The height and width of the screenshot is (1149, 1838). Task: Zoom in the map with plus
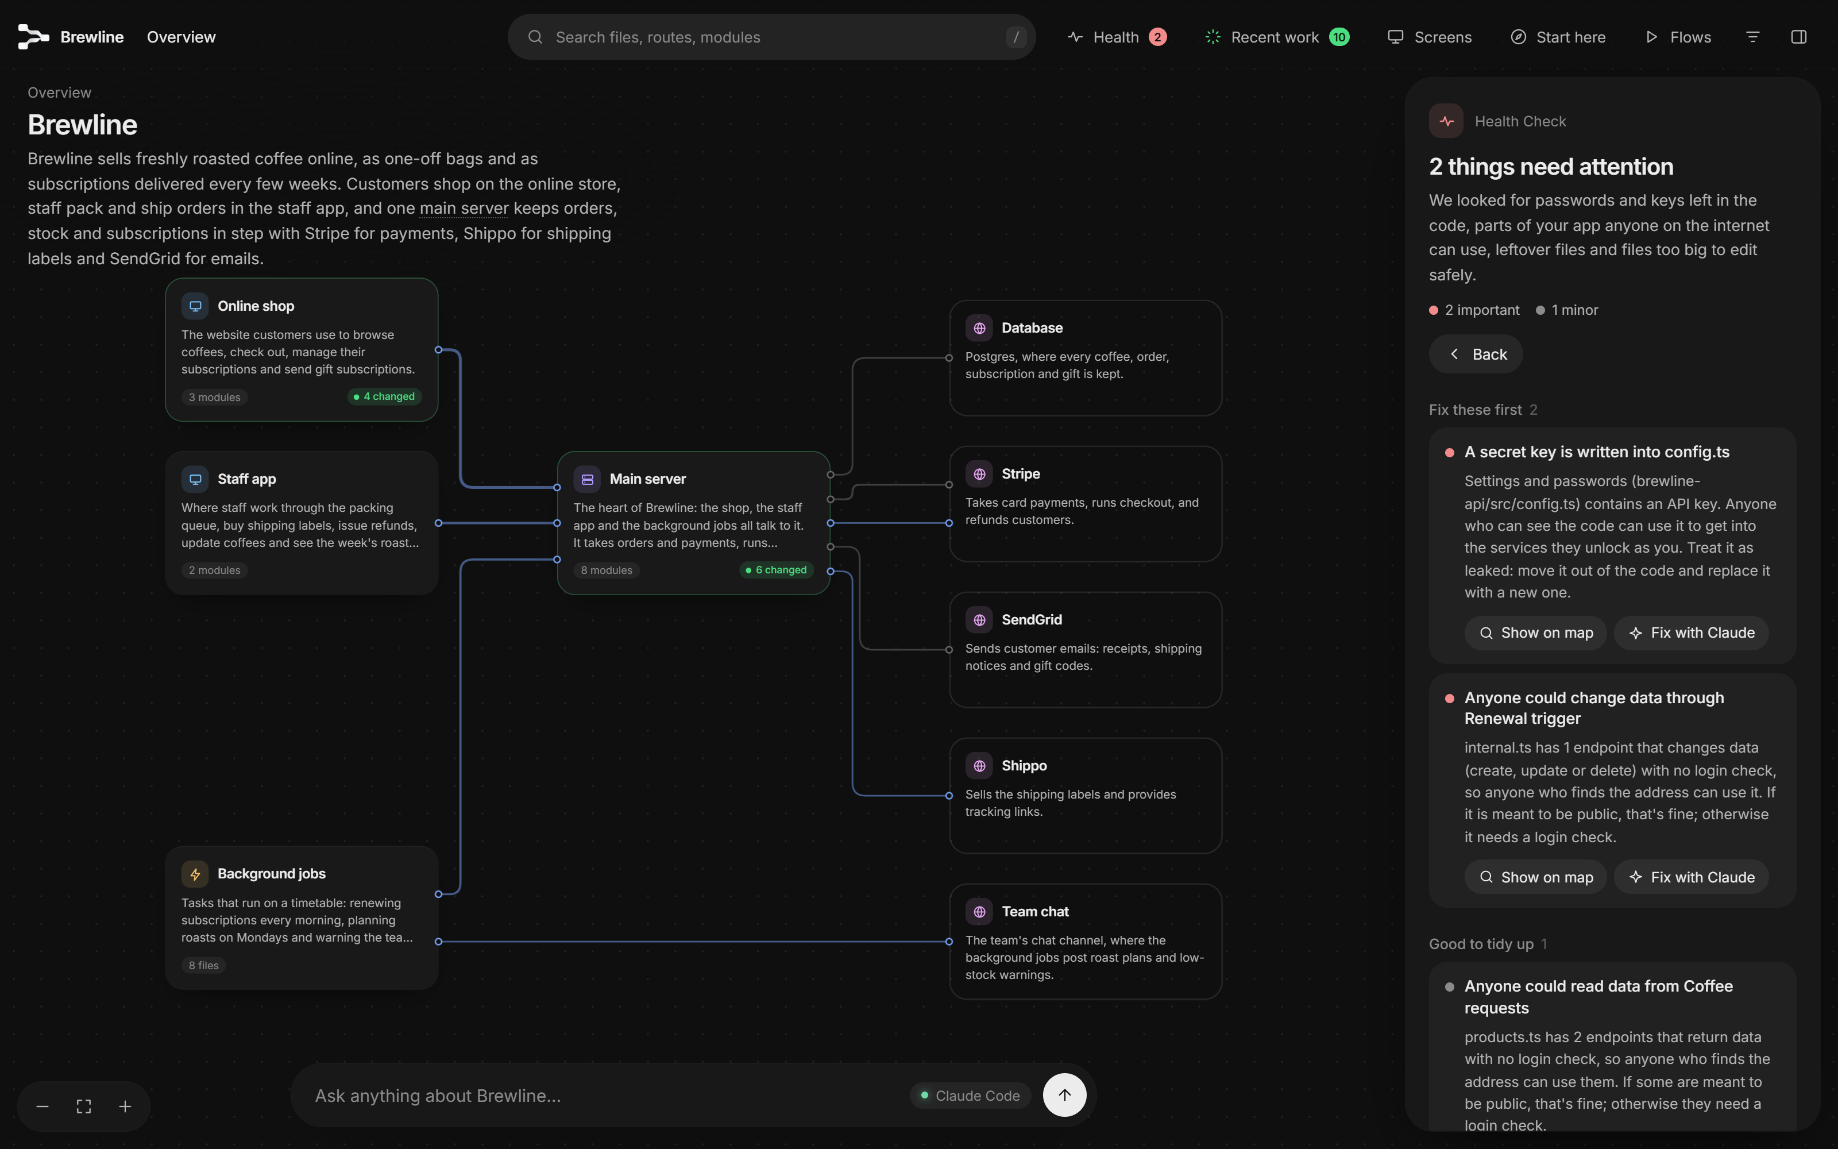click(125, 1106)
